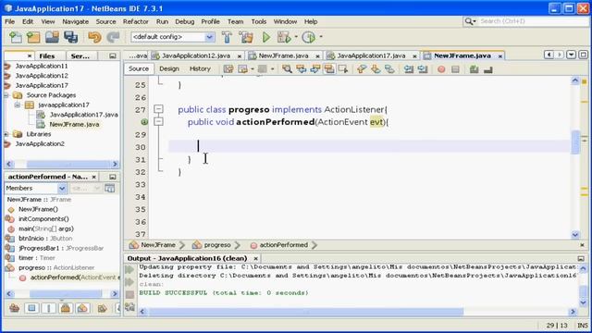Viewport: 592px width, 333px height.
Task: Open the Profile Project dropdown arrow
Action: click(x=321, y=37)
